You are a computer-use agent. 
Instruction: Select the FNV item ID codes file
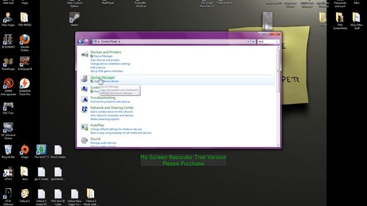point(58,197)
